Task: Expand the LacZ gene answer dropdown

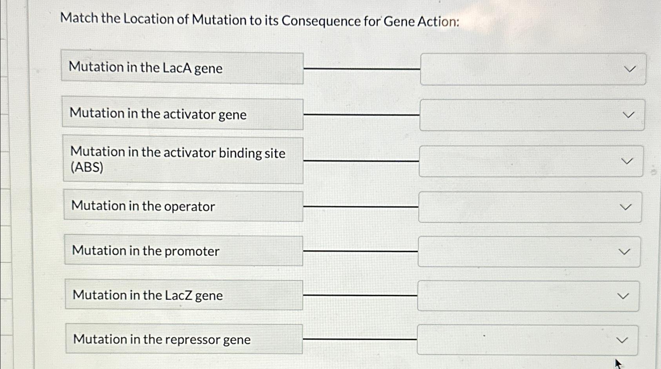Action: [628, 296]
